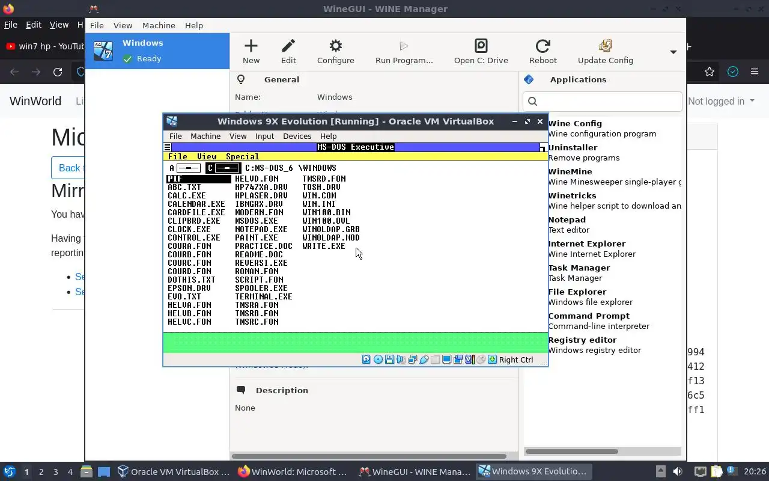Select NOTEPAD.EXE in MS-DOS Executive

click(x=261, y=229)
